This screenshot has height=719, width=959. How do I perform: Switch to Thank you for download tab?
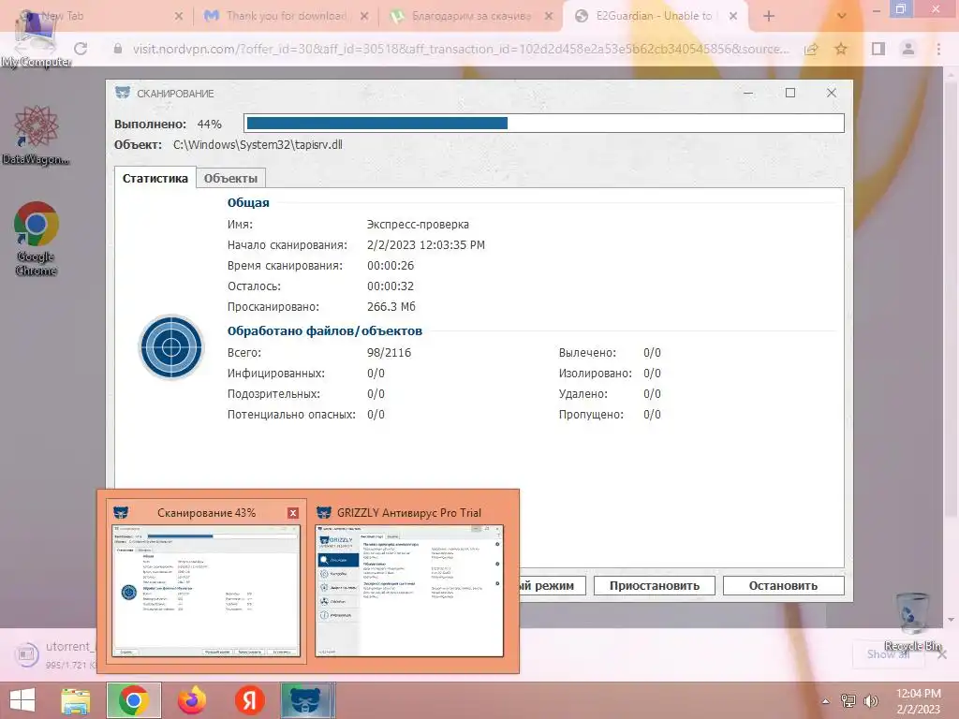point(287,16)
